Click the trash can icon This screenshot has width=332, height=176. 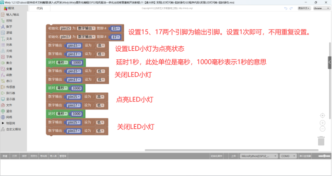point(321,141)
